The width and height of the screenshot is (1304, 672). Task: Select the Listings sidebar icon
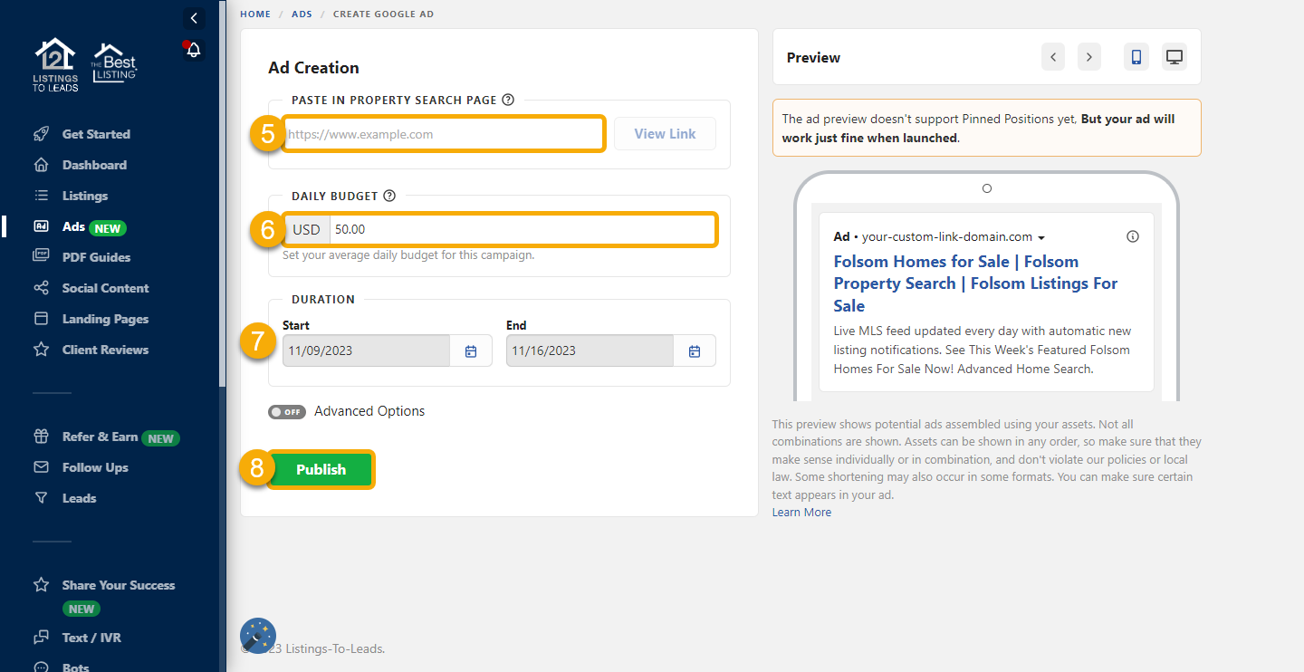(x=42, y=195)
